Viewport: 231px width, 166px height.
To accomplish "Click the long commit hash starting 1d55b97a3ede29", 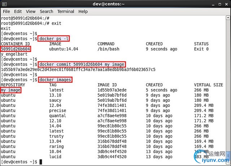I will (78, 69).
